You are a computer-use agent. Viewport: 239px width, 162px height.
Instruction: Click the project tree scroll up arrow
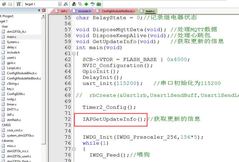pyautogui.click(x=43, y=16)
